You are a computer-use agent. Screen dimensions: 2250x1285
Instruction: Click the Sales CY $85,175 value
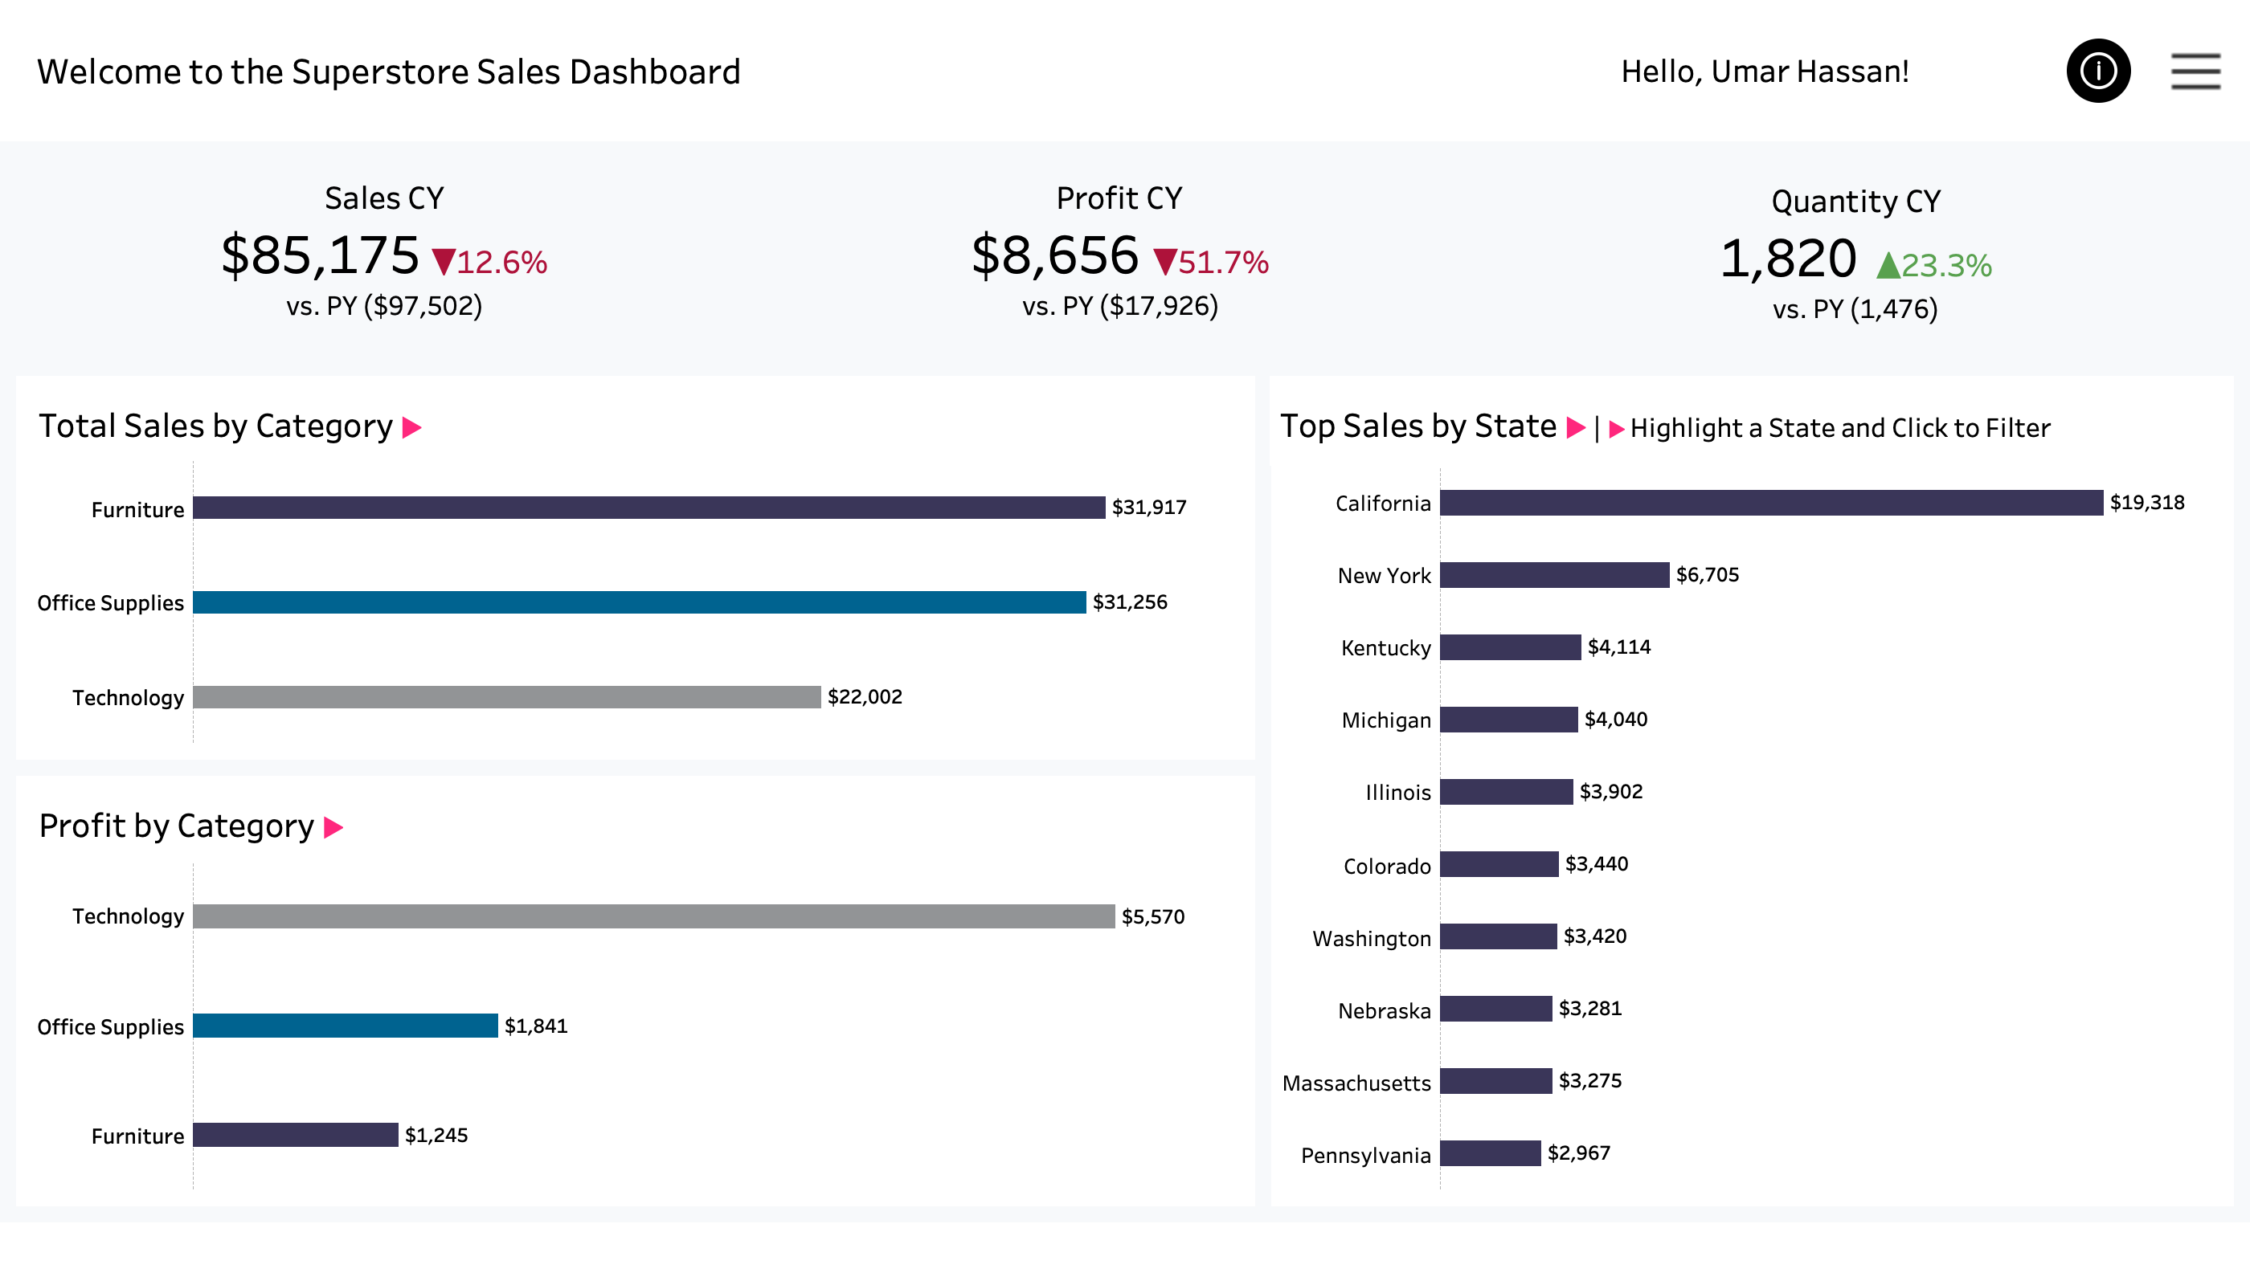tap(320, 256)
